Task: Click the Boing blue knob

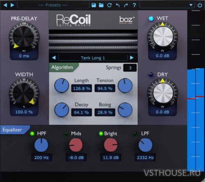Action: pyautogui.click(x=125, y=110)
